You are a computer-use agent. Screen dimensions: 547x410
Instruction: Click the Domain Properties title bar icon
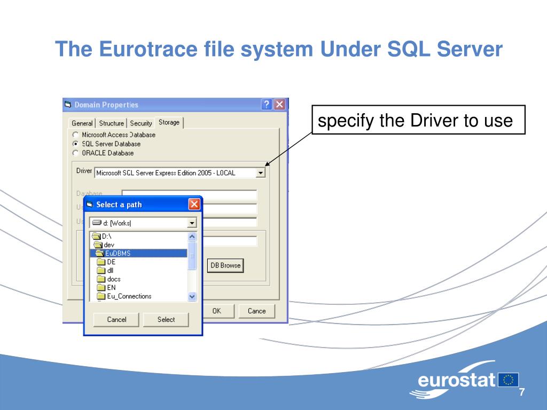point(68,105)
